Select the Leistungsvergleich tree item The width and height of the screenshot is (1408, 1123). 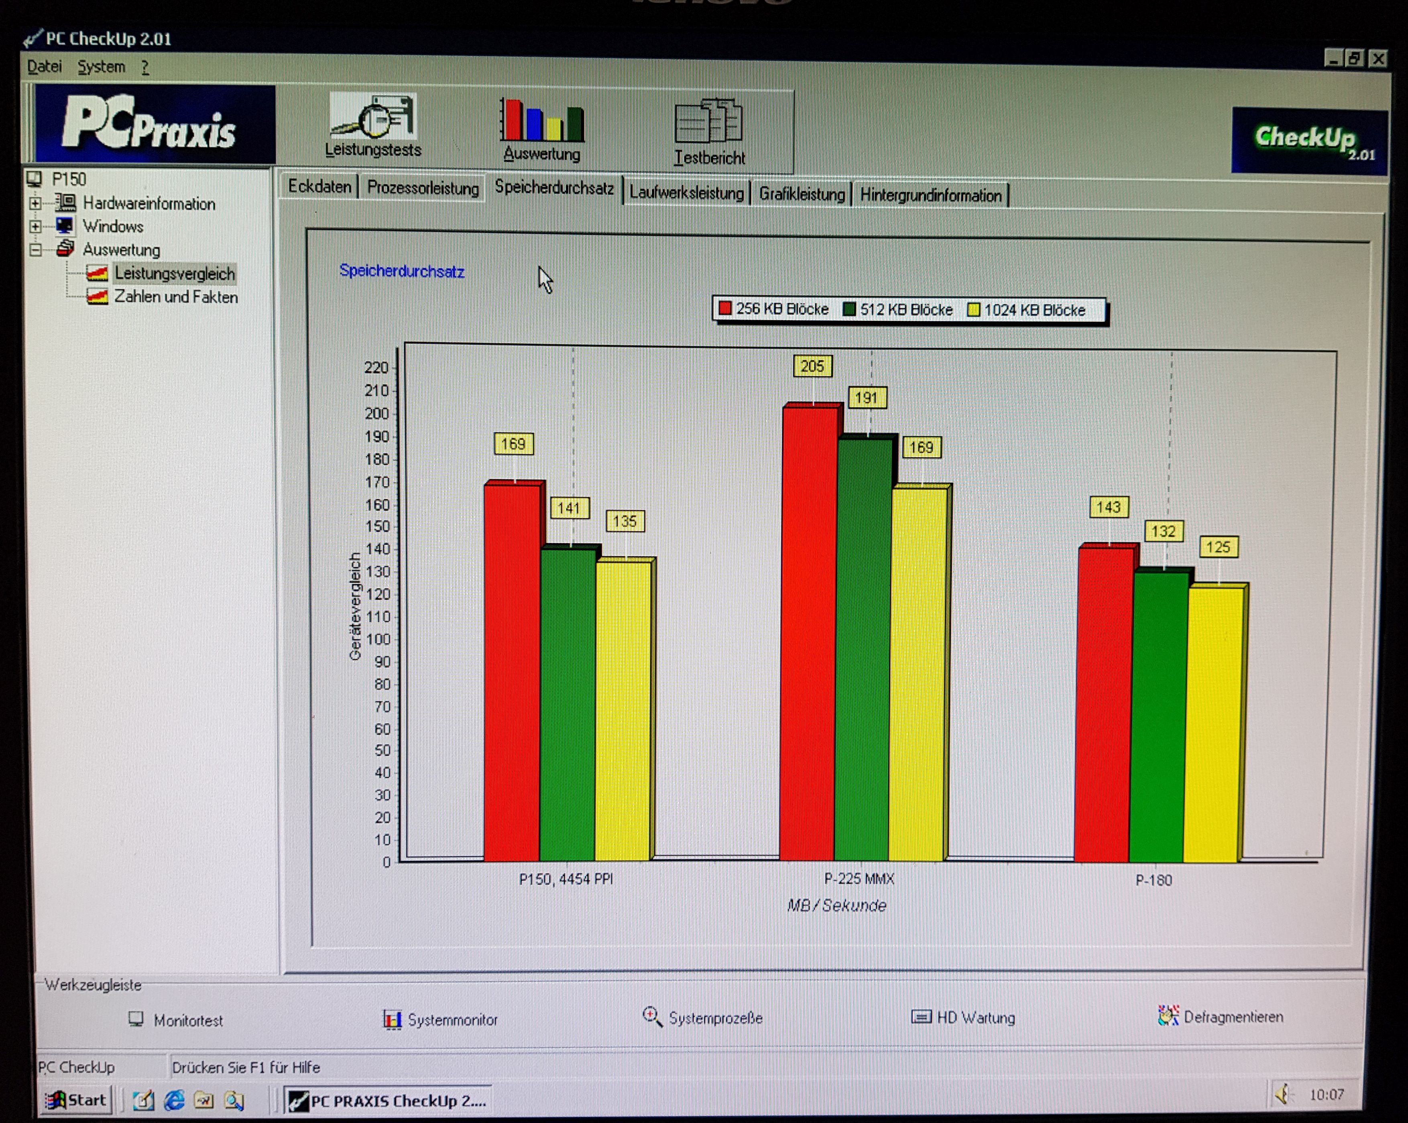(x=174, y=273)
